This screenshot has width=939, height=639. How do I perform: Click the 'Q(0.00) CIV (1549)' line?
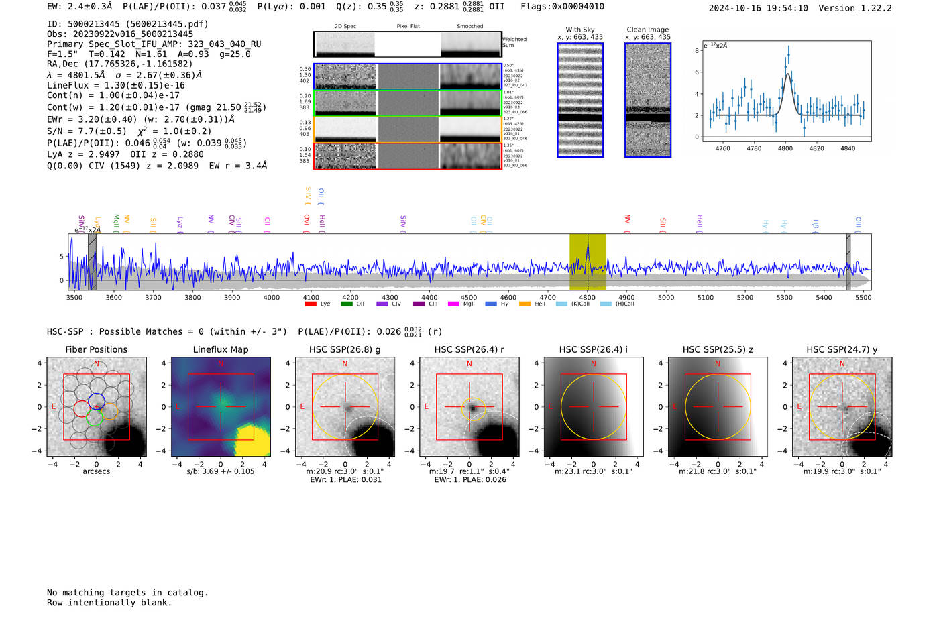157,166
